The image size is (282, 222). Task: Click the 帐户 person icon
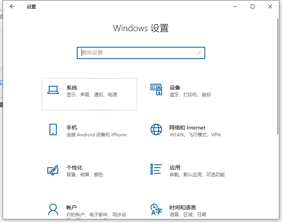(53, 209)
